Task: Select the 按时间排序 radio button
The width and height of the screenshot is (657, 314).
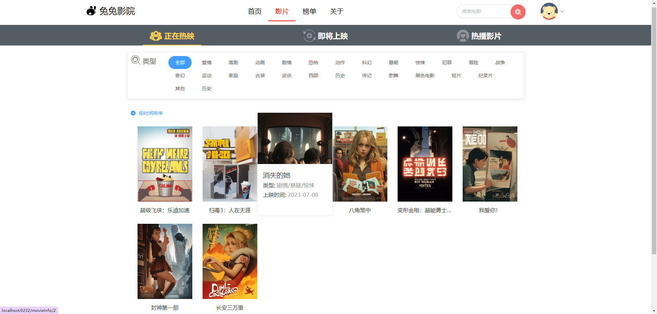Action: point(133,113)
